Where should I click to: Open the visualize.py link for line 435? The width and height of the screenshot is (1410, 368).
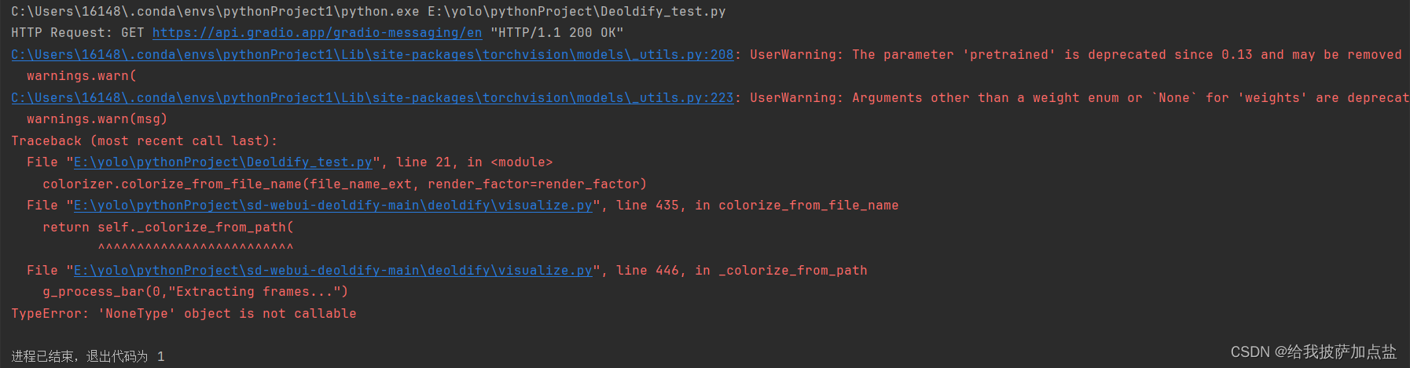coord(333,206)
